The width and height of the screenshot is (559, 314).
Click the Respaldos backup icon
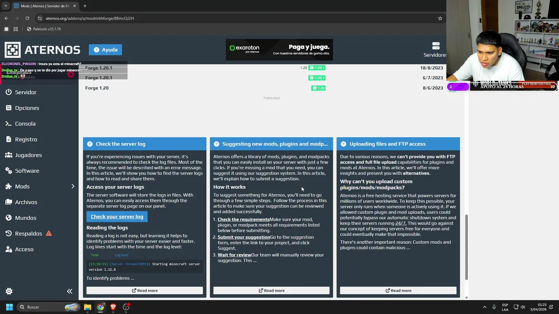click(x=9, y=233)
